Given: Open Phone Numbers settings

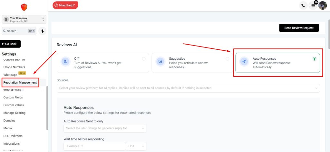Looking at the screenshot, I should 14,67.
